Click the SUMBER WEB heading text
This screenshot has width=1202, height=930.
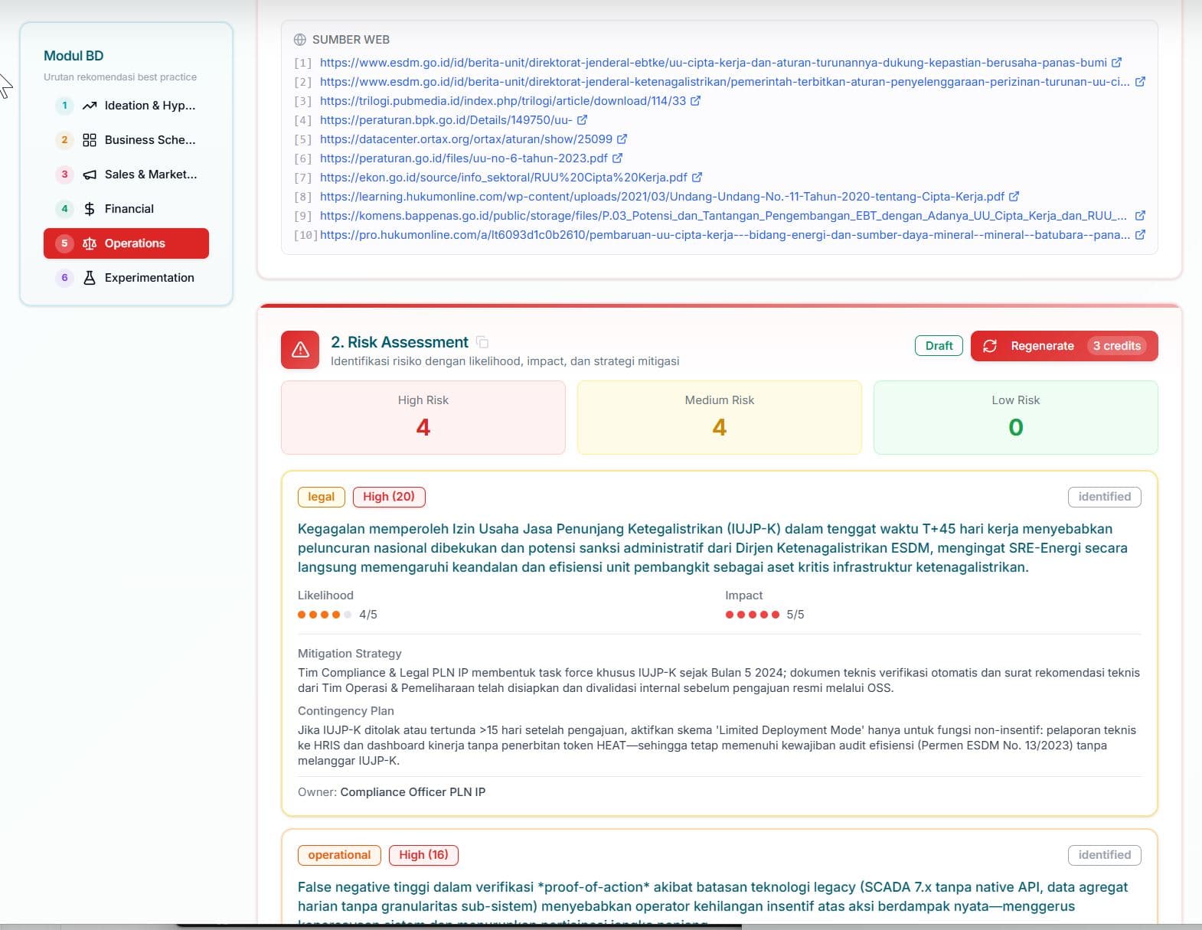(351, 40)
